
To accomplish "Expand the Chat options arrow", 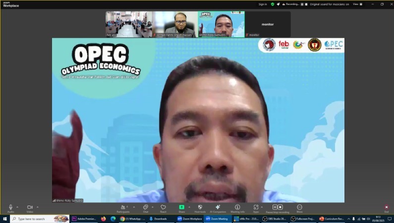I will pos(152,207).
